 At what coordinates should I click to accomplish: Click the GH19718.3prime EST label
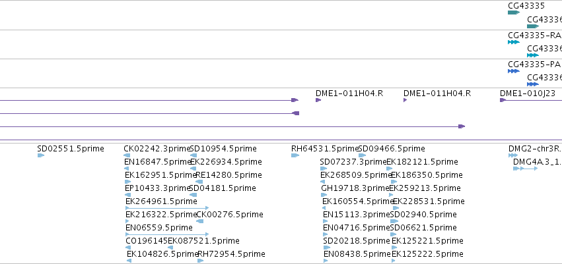355,188
